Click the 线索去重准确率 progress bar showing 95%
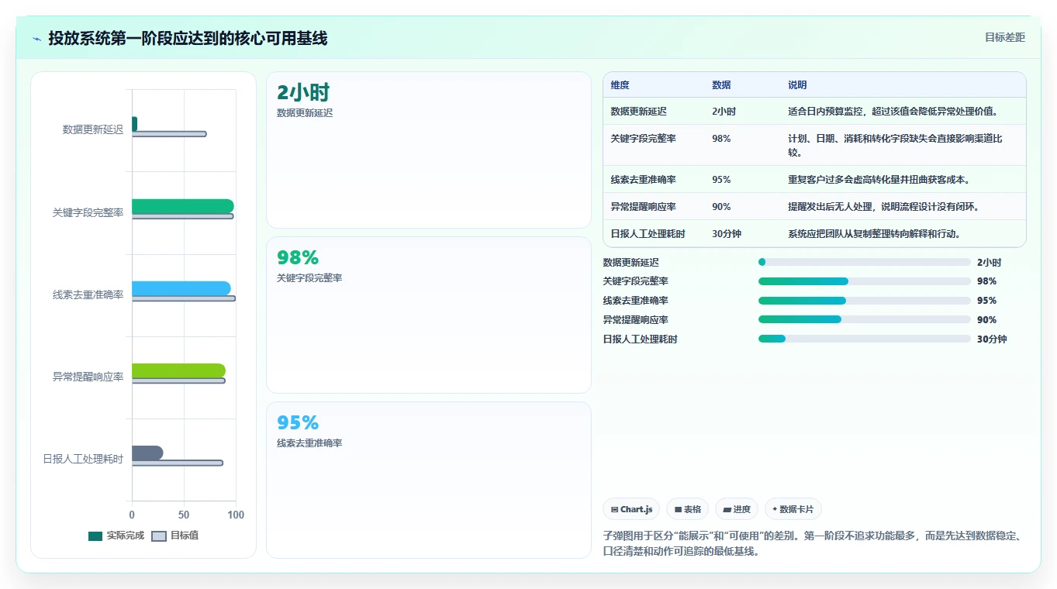Image resolution: width=1057 pixels, height=589 pixels. click(x=865, y=301)
